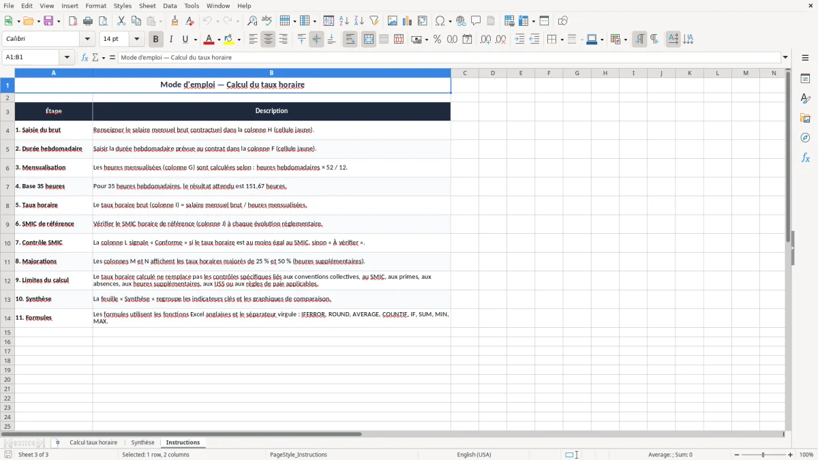Viewport: 818px width, 460px height.
Task: Click Increase Indent icon
Action: [519, 40]
